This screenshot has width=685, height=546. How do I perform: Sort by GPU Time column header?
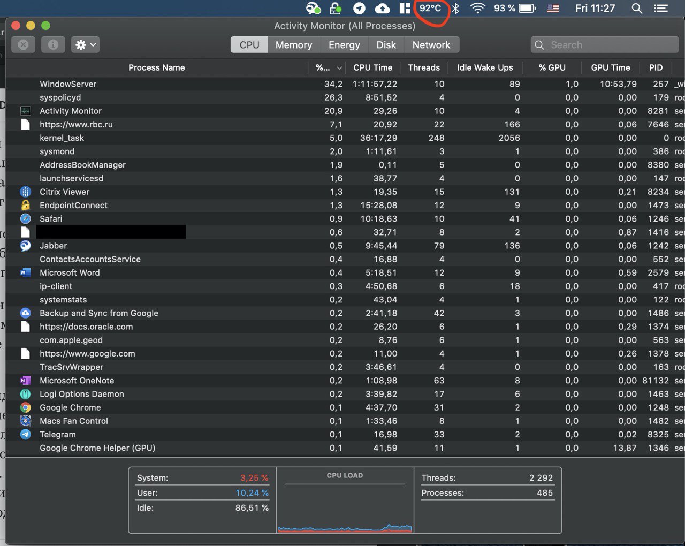tap(611, 67)
